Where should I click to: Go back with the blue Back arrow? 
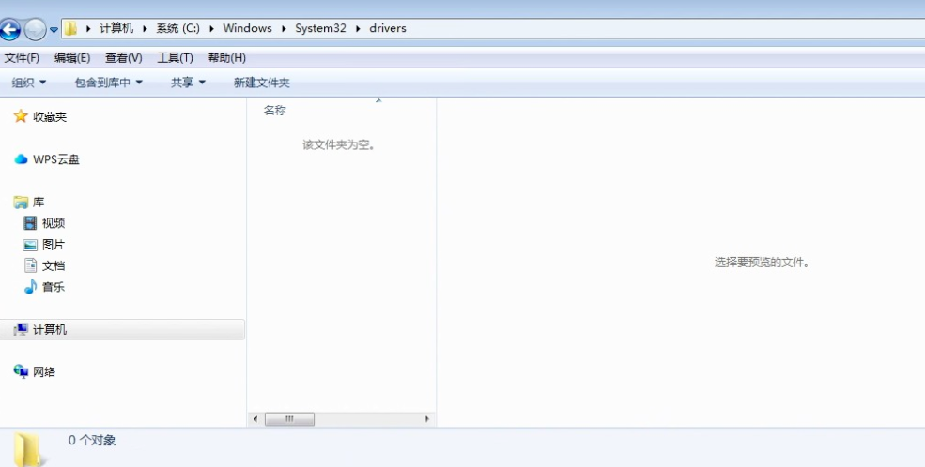(10, 29)
